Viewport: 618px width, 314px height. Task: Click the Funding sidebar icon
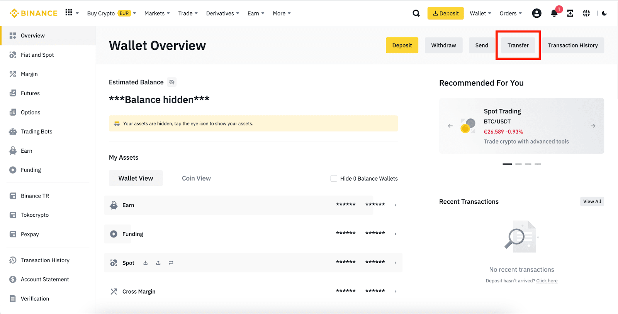[13, 170]
